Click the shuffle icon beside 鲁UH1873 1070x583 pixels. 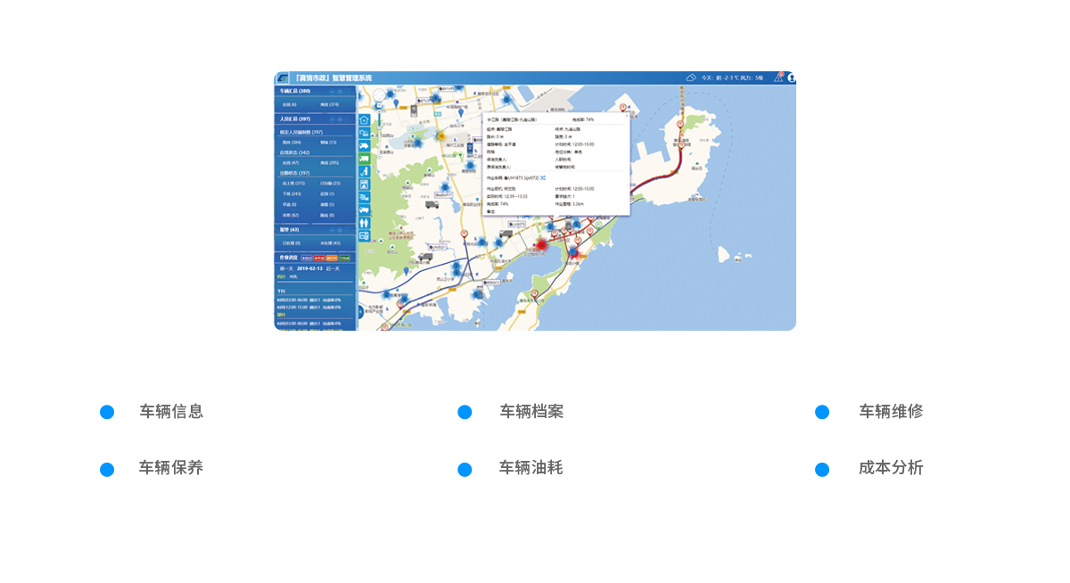543,177
